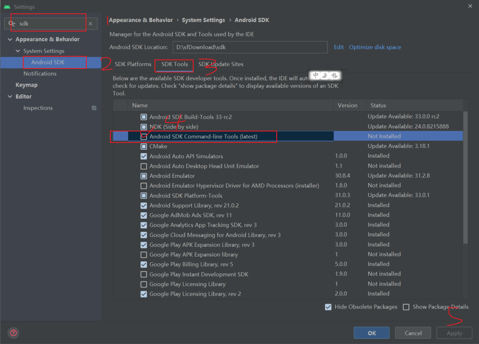Screen dimensions: 479x344
Task: Collapse the System Settings tree node
Action: [18, 51]
